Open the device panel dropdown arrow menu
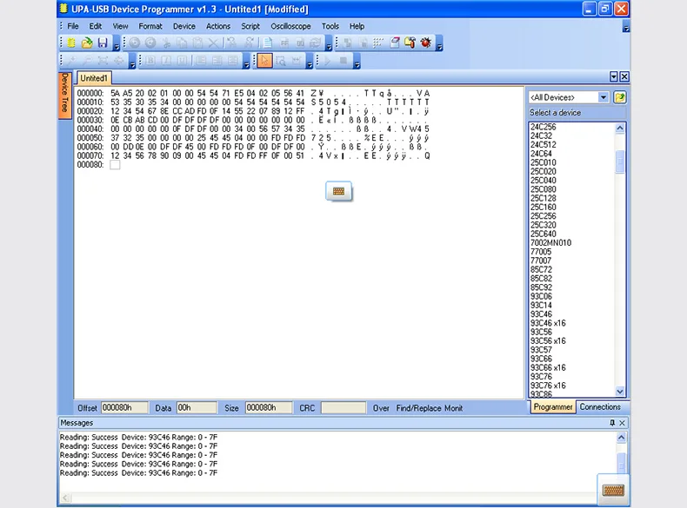This screenshot has height=508, width=687. [614, 77]
